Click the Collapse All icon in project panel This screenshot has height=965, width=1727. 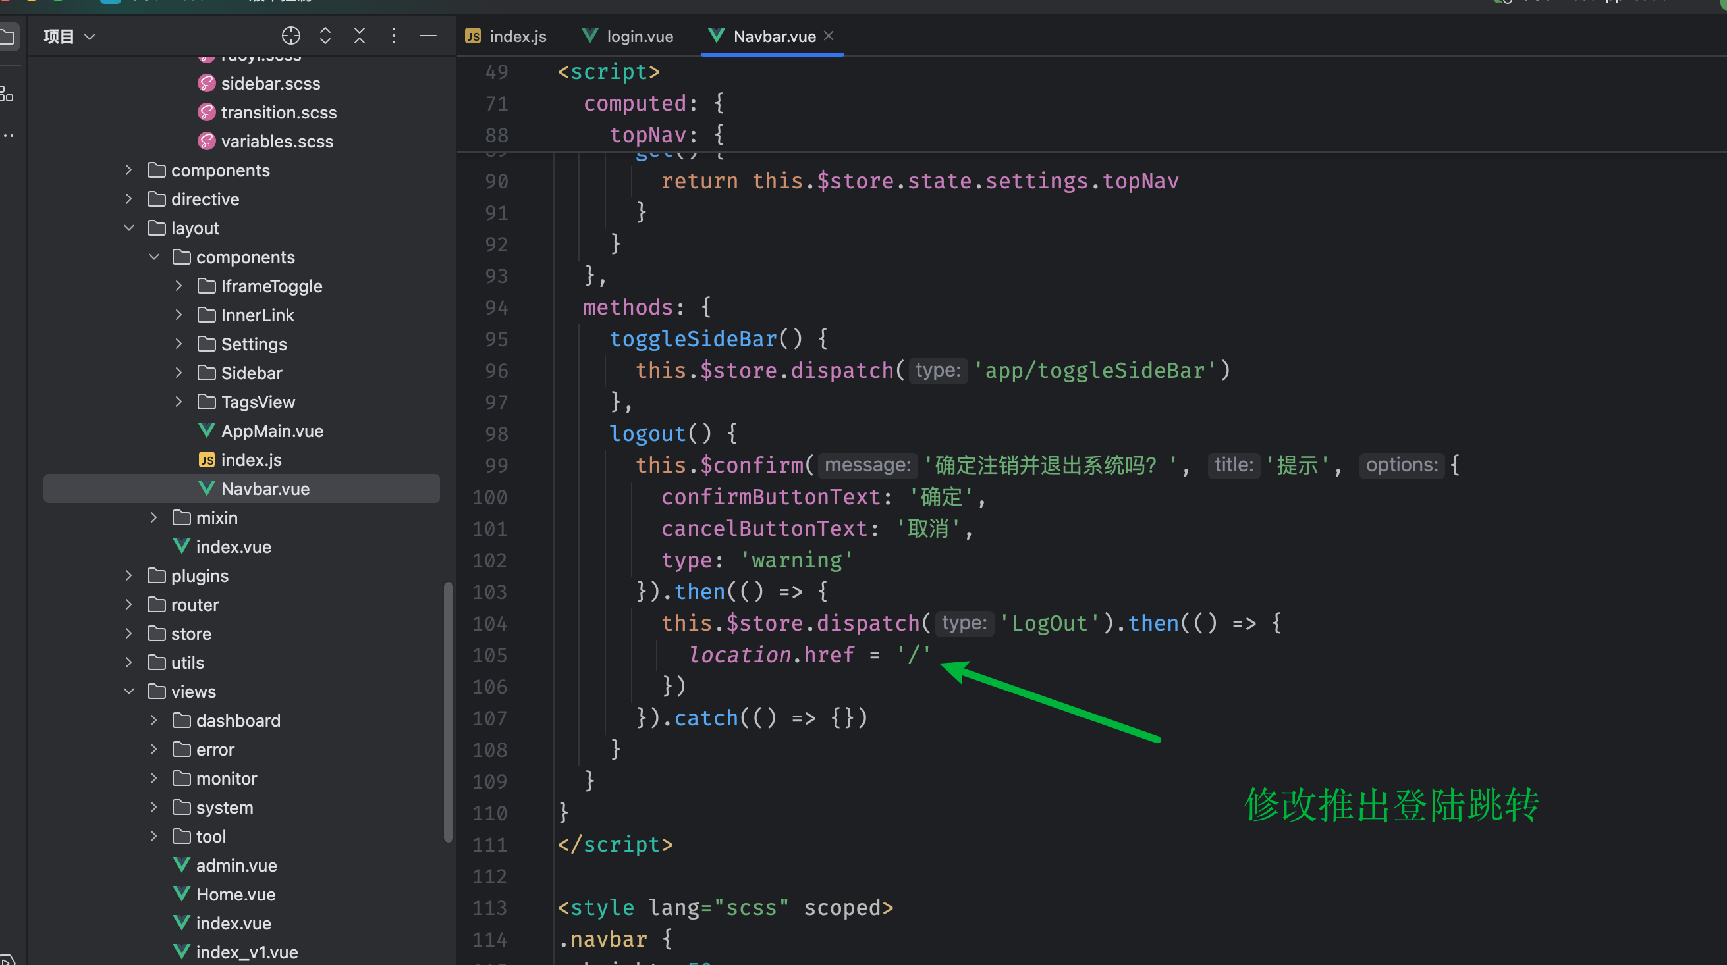[360, 36]
